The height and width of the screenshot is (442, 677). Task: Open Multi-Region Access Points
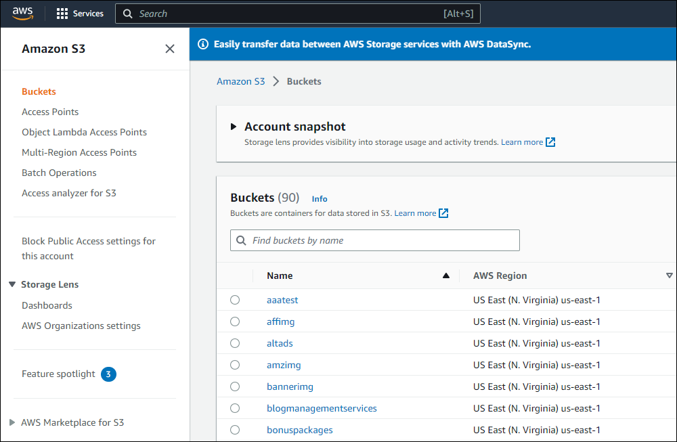click(79, 152)
